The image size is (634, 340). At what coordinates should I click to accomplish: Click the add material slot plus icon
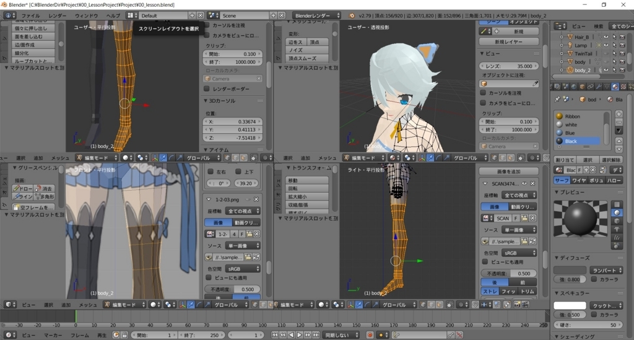click(619, 114)
